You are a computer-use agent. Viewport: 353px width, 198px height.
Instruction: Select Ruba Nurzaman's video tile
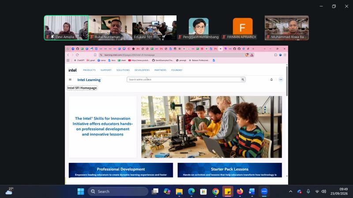(110, 28)
